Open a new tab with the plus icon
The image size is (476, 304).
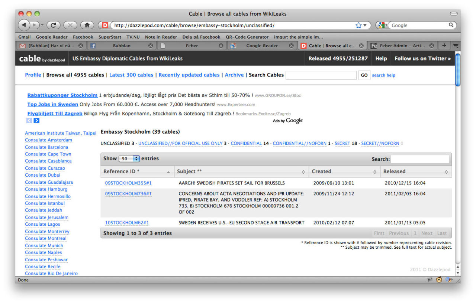444,45
